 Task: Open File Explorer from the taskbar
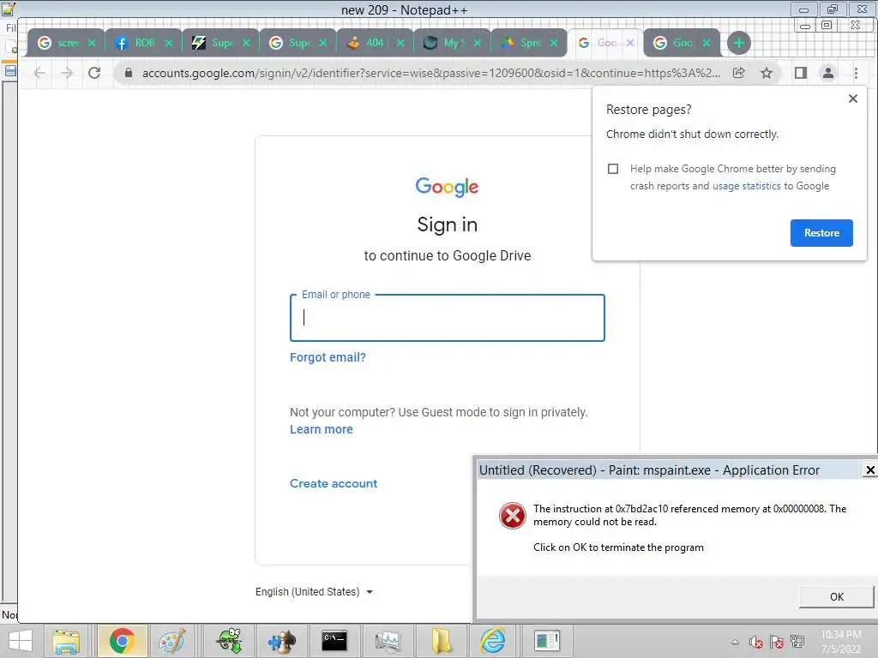pos(66,641)
